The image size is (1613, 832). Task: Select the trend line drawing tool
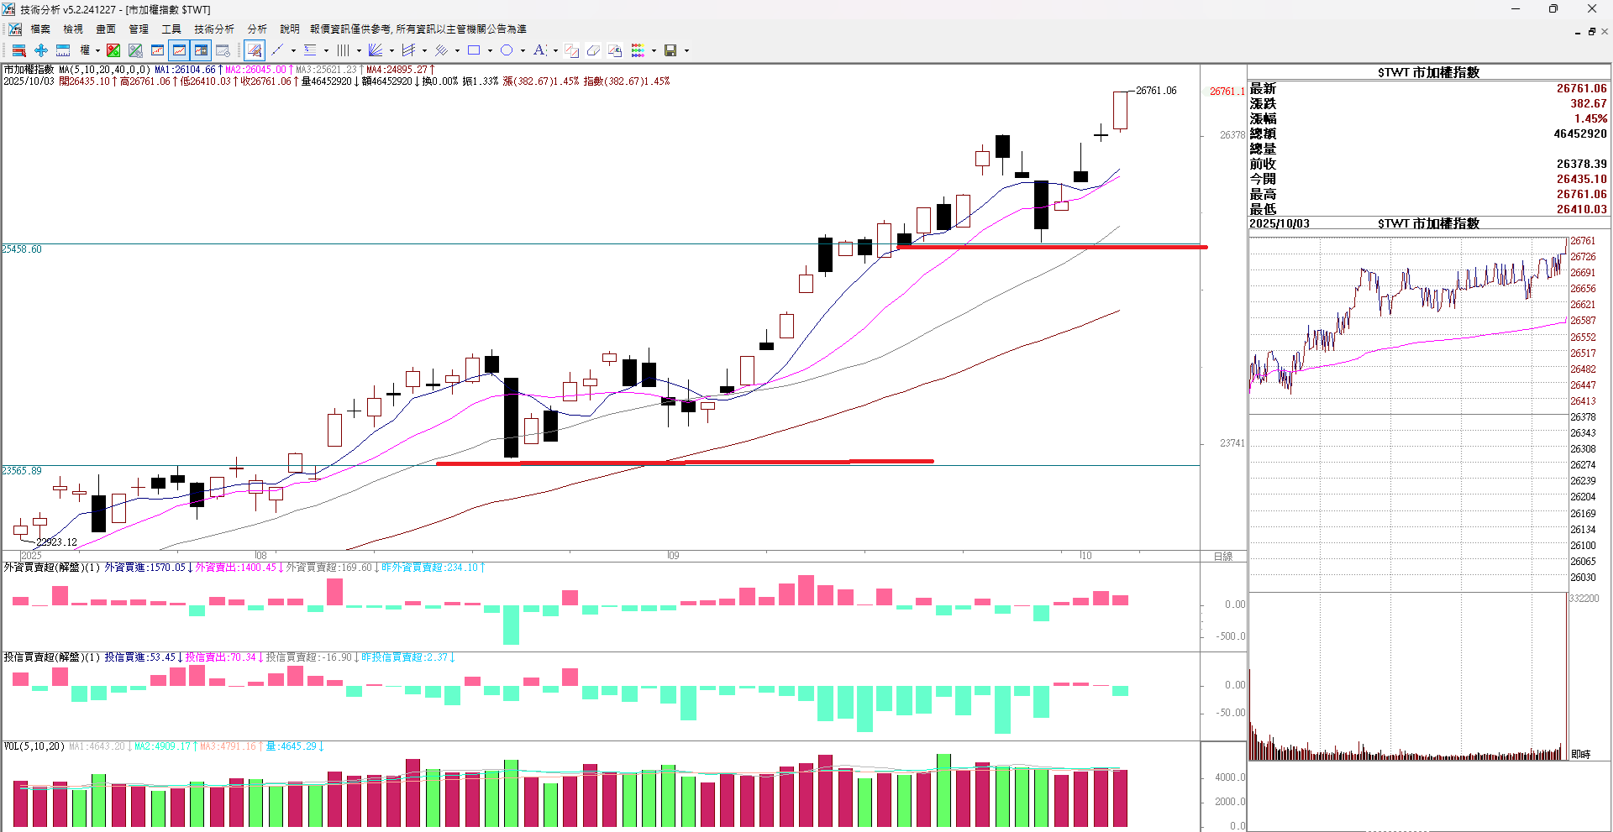click(277, 50)
